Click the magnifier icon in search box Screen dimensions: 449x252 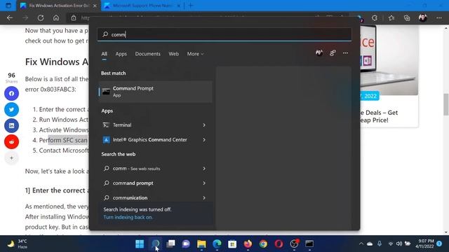[x=105, y=34]
